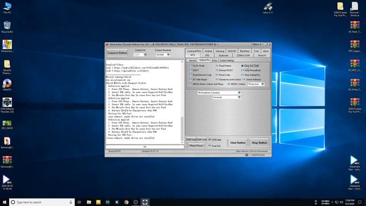Show hidden system tray icons chevron
The height and width of the screenshot is (206, 366).
pos(332,202)
